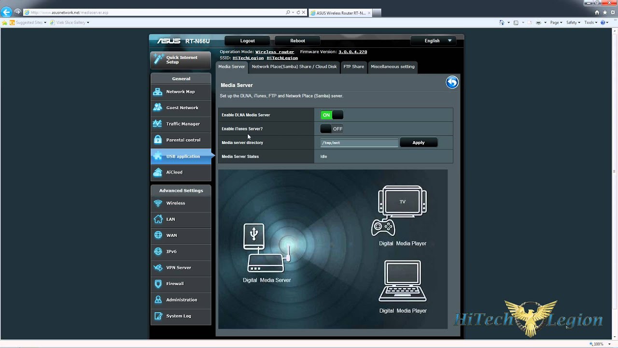
Task: Open a new browser tab
Action: (x=377, y=13)
